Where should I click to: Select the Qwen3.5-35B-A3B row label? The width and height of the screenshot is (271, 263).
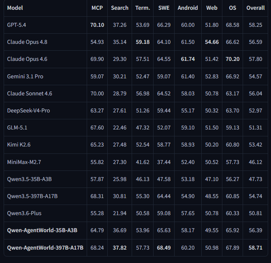coord(30,179)
